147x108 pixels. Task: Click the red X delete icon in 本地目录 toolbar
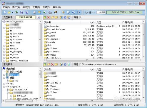pos(52,64)
